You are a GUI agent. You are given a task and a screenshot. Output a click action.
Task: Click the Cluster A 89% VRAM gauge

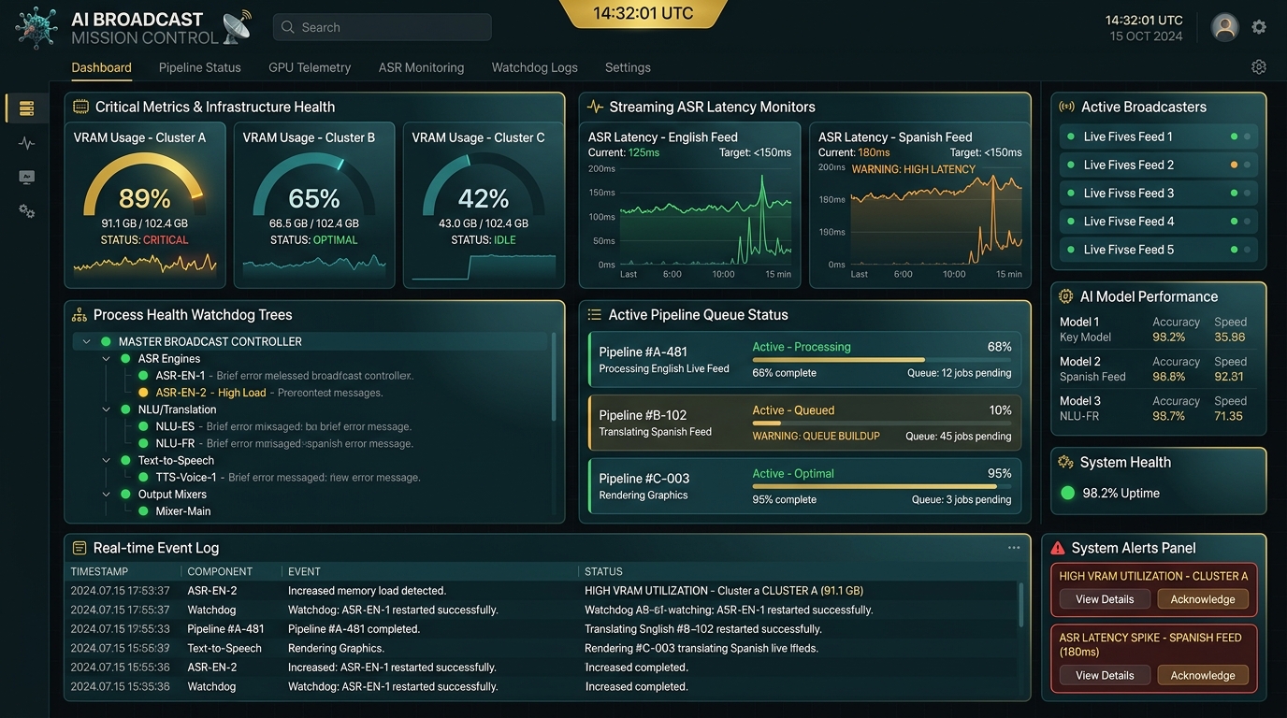[x=144, y=185]
